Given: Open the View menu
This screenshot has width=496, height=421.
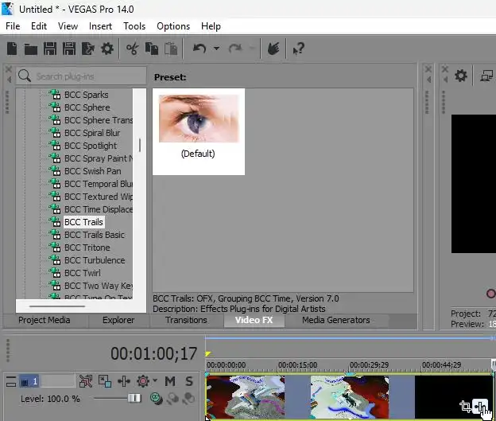Looking at the screenshot, I should coord(68,26).
